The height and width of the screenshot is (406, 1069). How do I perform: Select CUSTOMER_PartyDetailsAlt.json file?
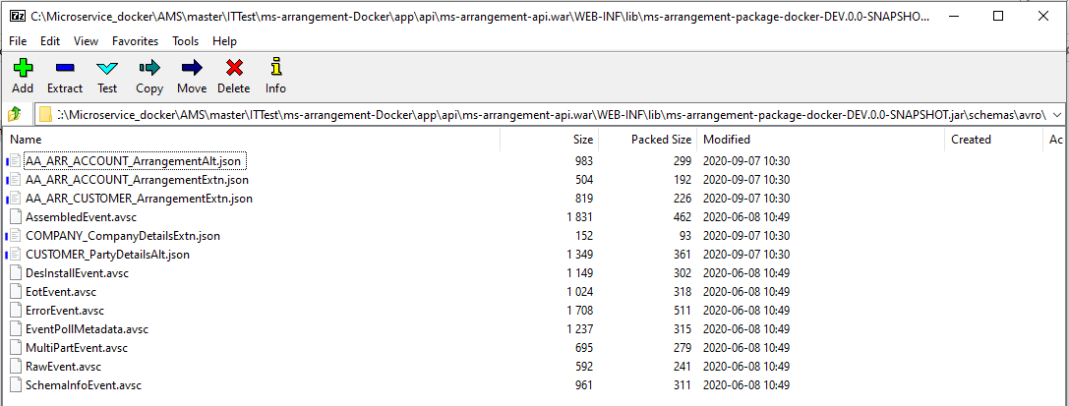pyautogui.click(x=107, y=254)
